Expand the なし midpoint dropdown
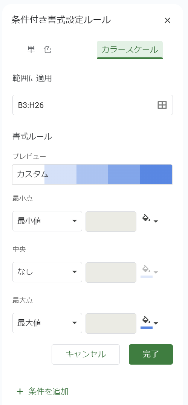 pyautogui.click(x=47, y=272)
